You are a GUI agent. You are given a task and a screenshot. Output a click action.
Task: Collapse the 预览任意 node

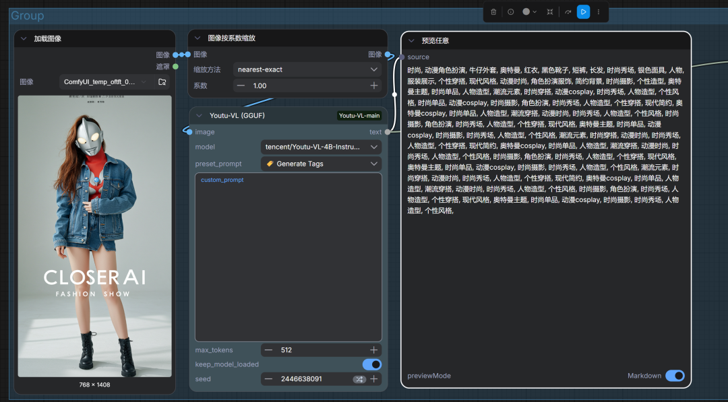coord(411,41)
